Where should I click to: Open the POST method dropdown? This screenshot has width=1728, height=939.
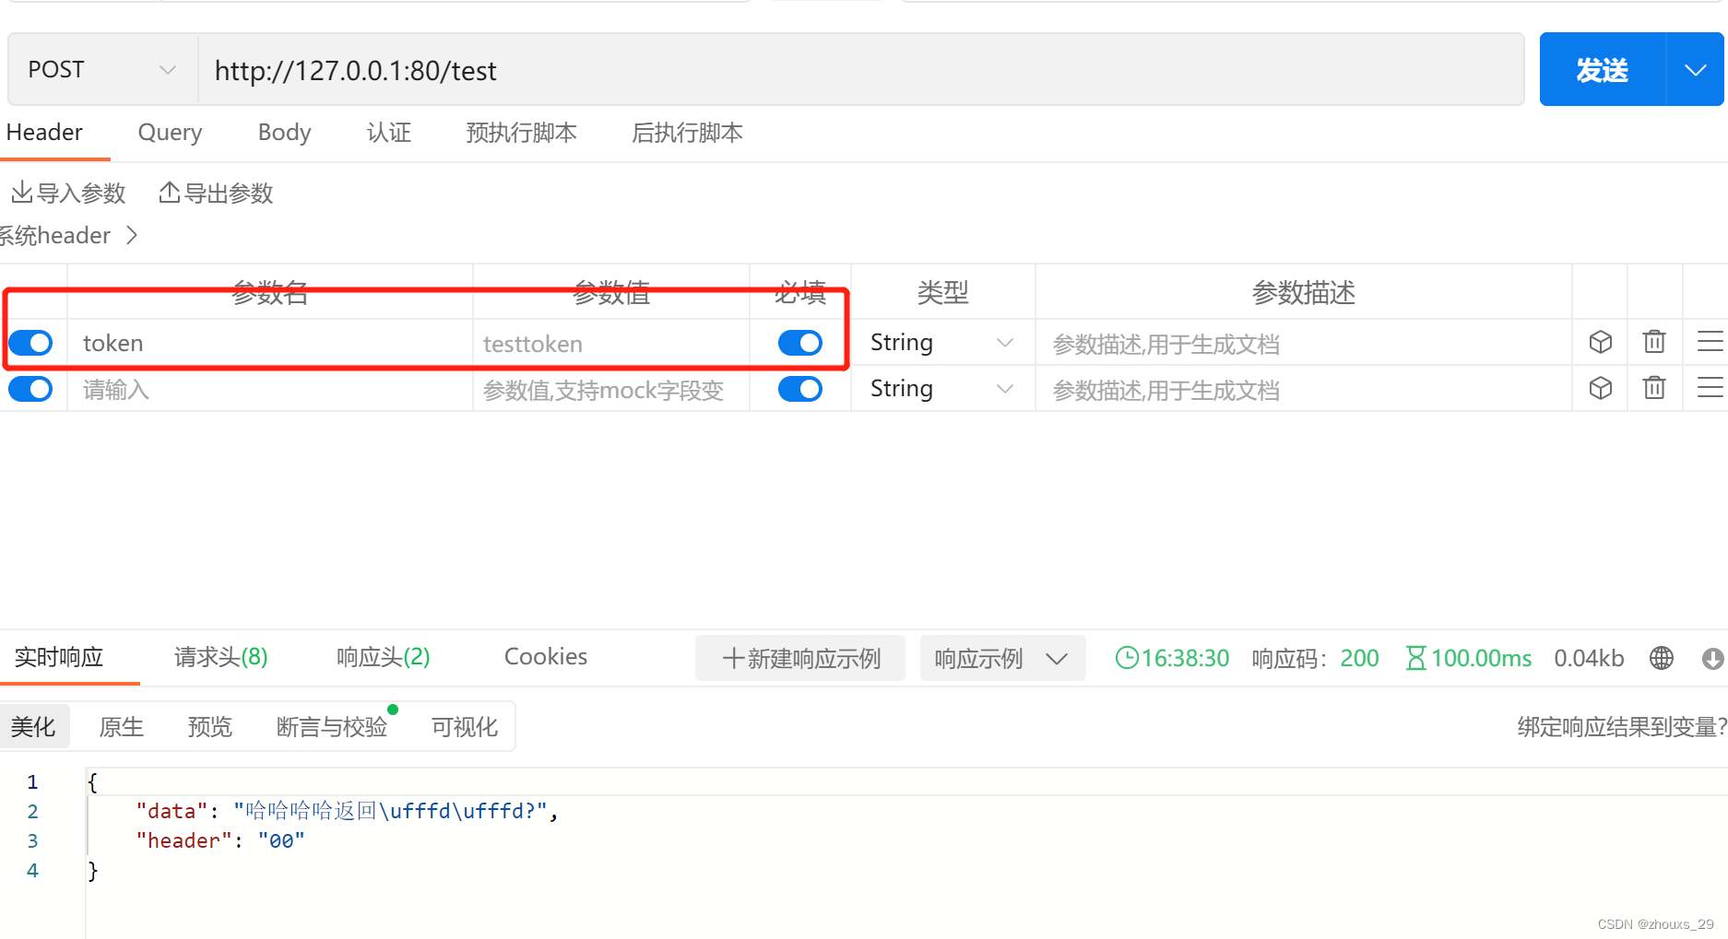[102, 70]
